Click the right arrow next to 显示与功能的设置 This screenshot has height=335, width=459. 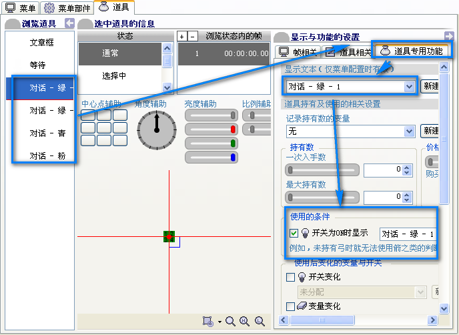[449, 36]
